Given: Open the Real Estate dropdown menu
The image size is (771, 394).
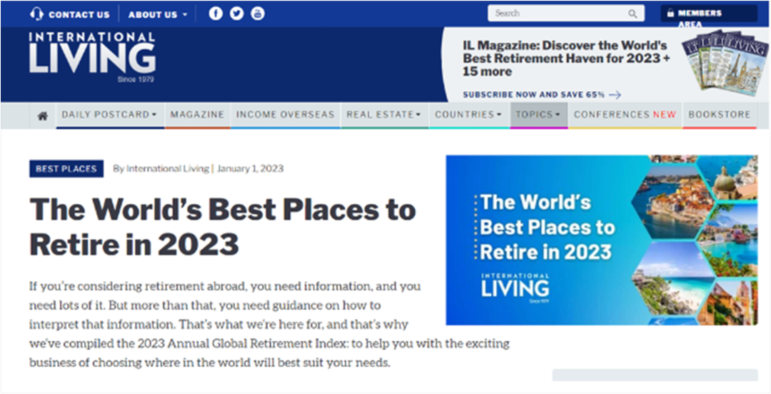Looking at the screenshot, I should coord(384,115).
